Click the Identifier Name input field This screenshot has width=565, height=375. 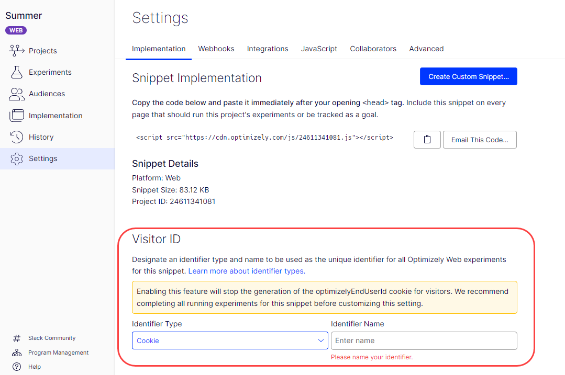(x=424, y=340)
